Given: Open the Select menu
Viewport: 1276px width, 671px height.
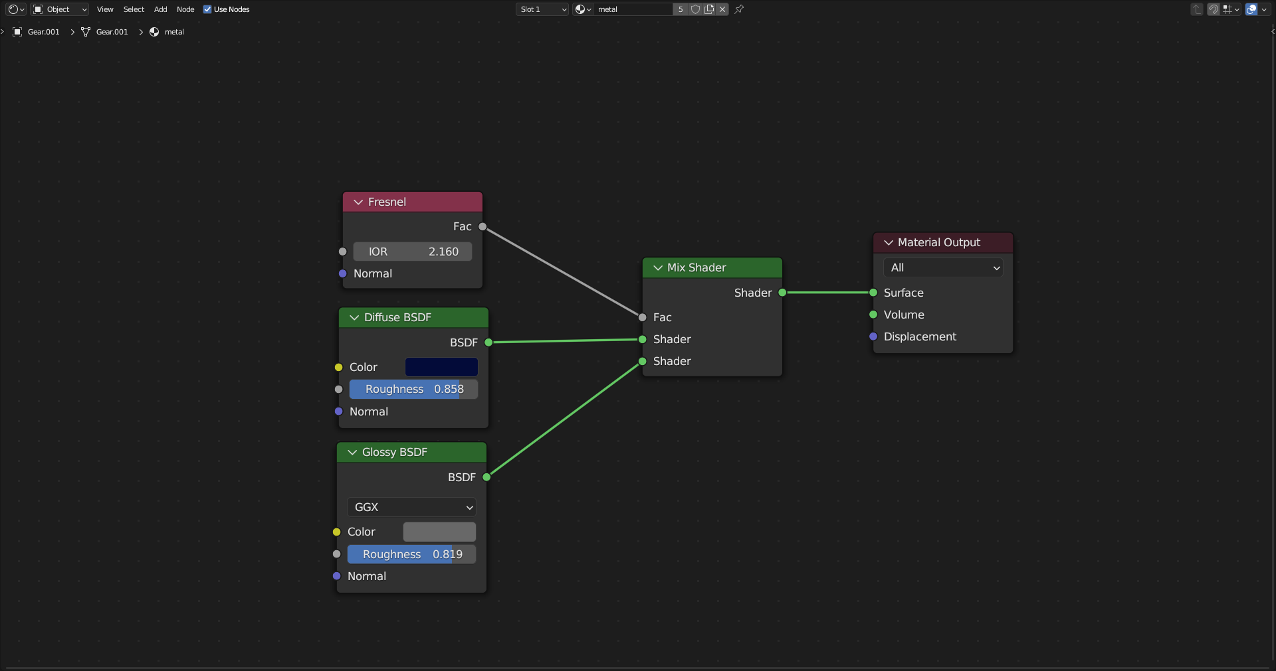Looking at the screenshot, I should (x=134, y=9).
